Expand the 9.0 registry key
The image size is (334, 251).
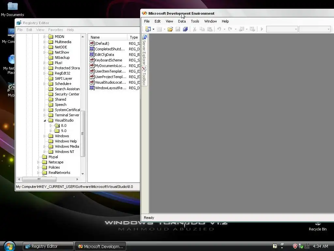[x=51, y=131]
